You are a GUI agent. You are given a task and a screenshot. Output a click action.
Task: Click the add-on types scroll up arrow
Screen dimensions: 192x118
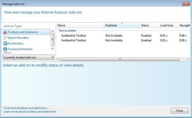tap(53, 31)
